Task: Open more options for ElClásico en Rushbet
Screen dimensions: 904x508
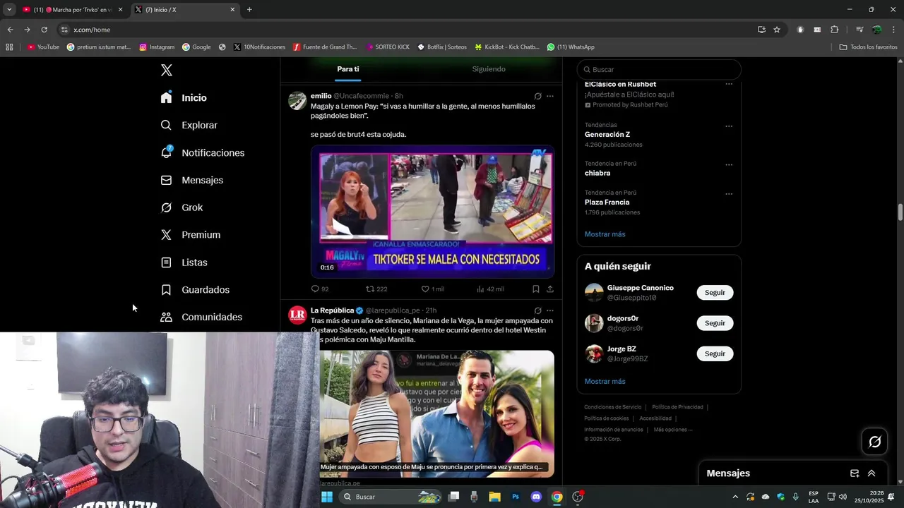Action: point(729,84)
